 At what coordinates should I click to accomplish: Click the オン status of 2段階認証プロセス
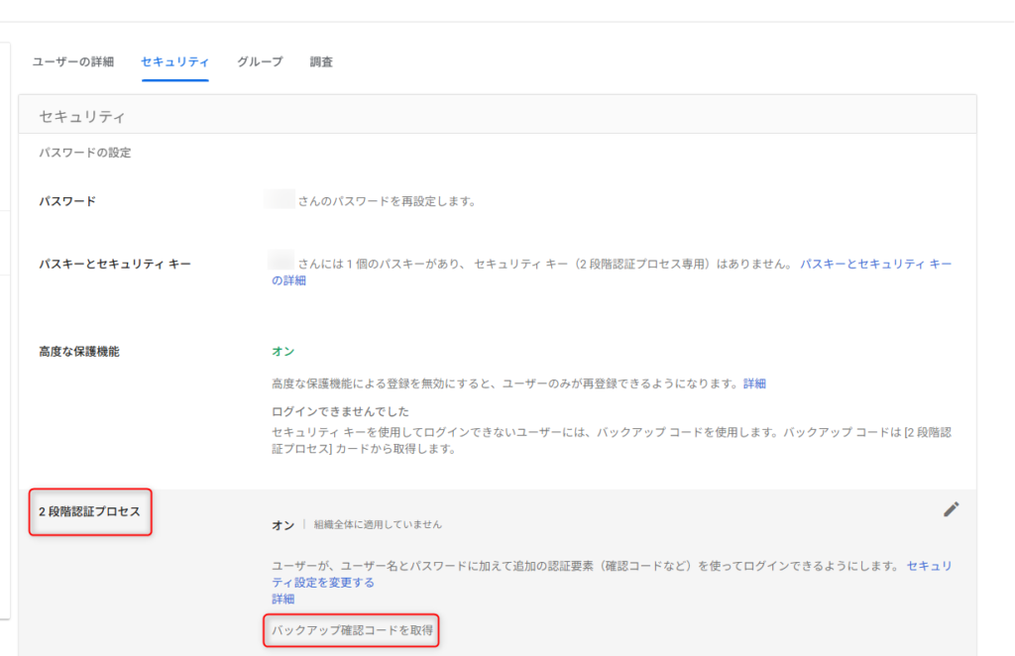282,524
